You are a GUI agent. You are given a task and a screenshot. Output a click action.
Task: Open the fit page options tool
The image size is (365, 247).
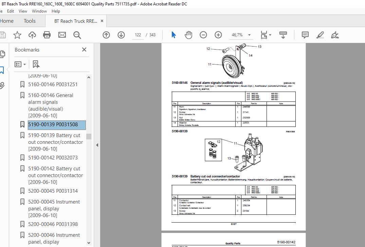264,35
